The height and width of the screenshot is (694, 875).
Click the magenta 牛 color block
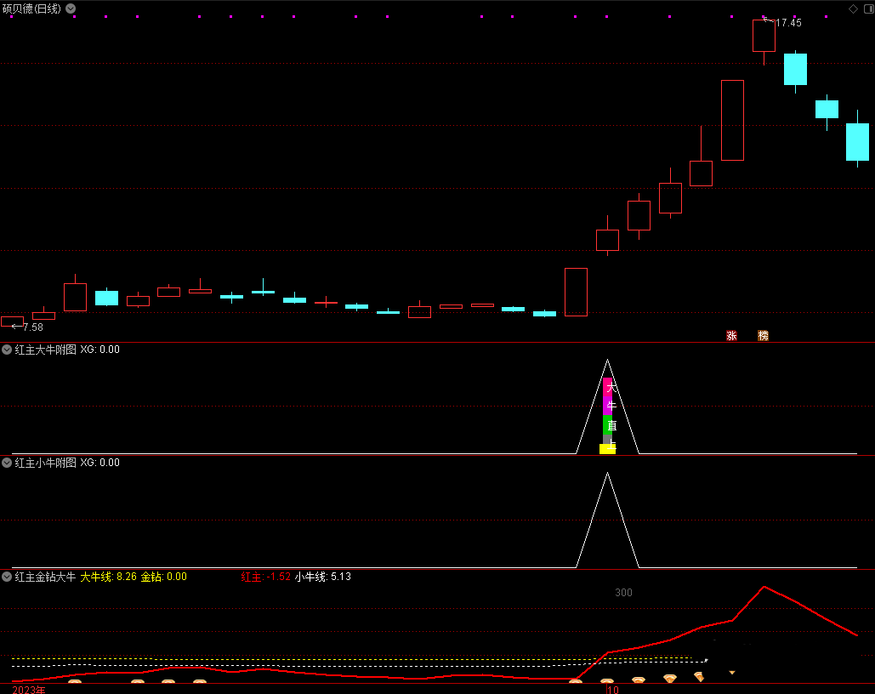[x=607, y=397]
